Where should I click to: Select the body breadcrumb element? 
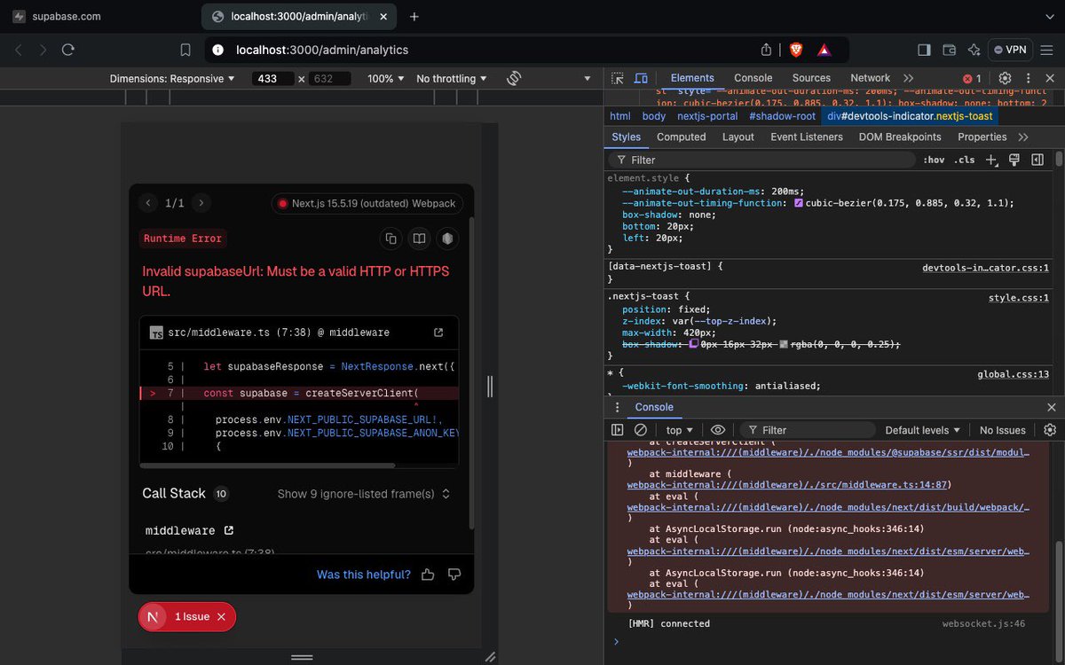click(x=653, y=116)
